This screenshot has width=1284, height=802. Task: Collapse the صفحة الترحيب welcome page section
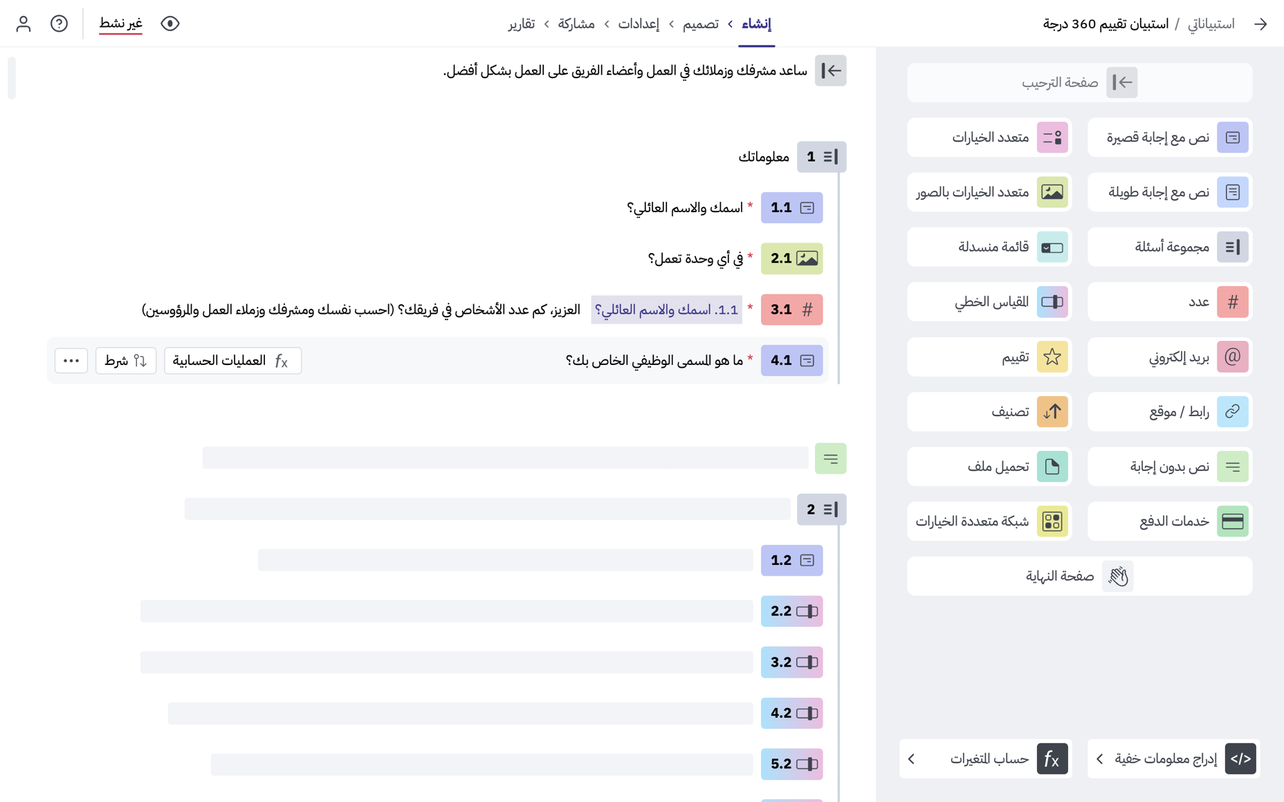pos(831,71)
